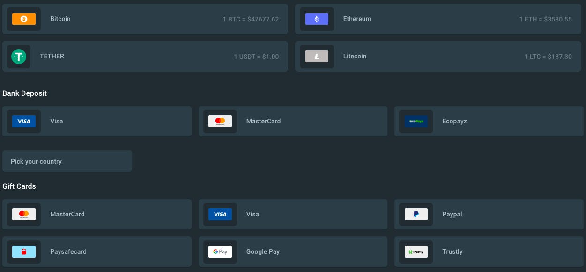Choose the Paypal label text
Viewport: 586px width, 272px height.
point(452,215)
